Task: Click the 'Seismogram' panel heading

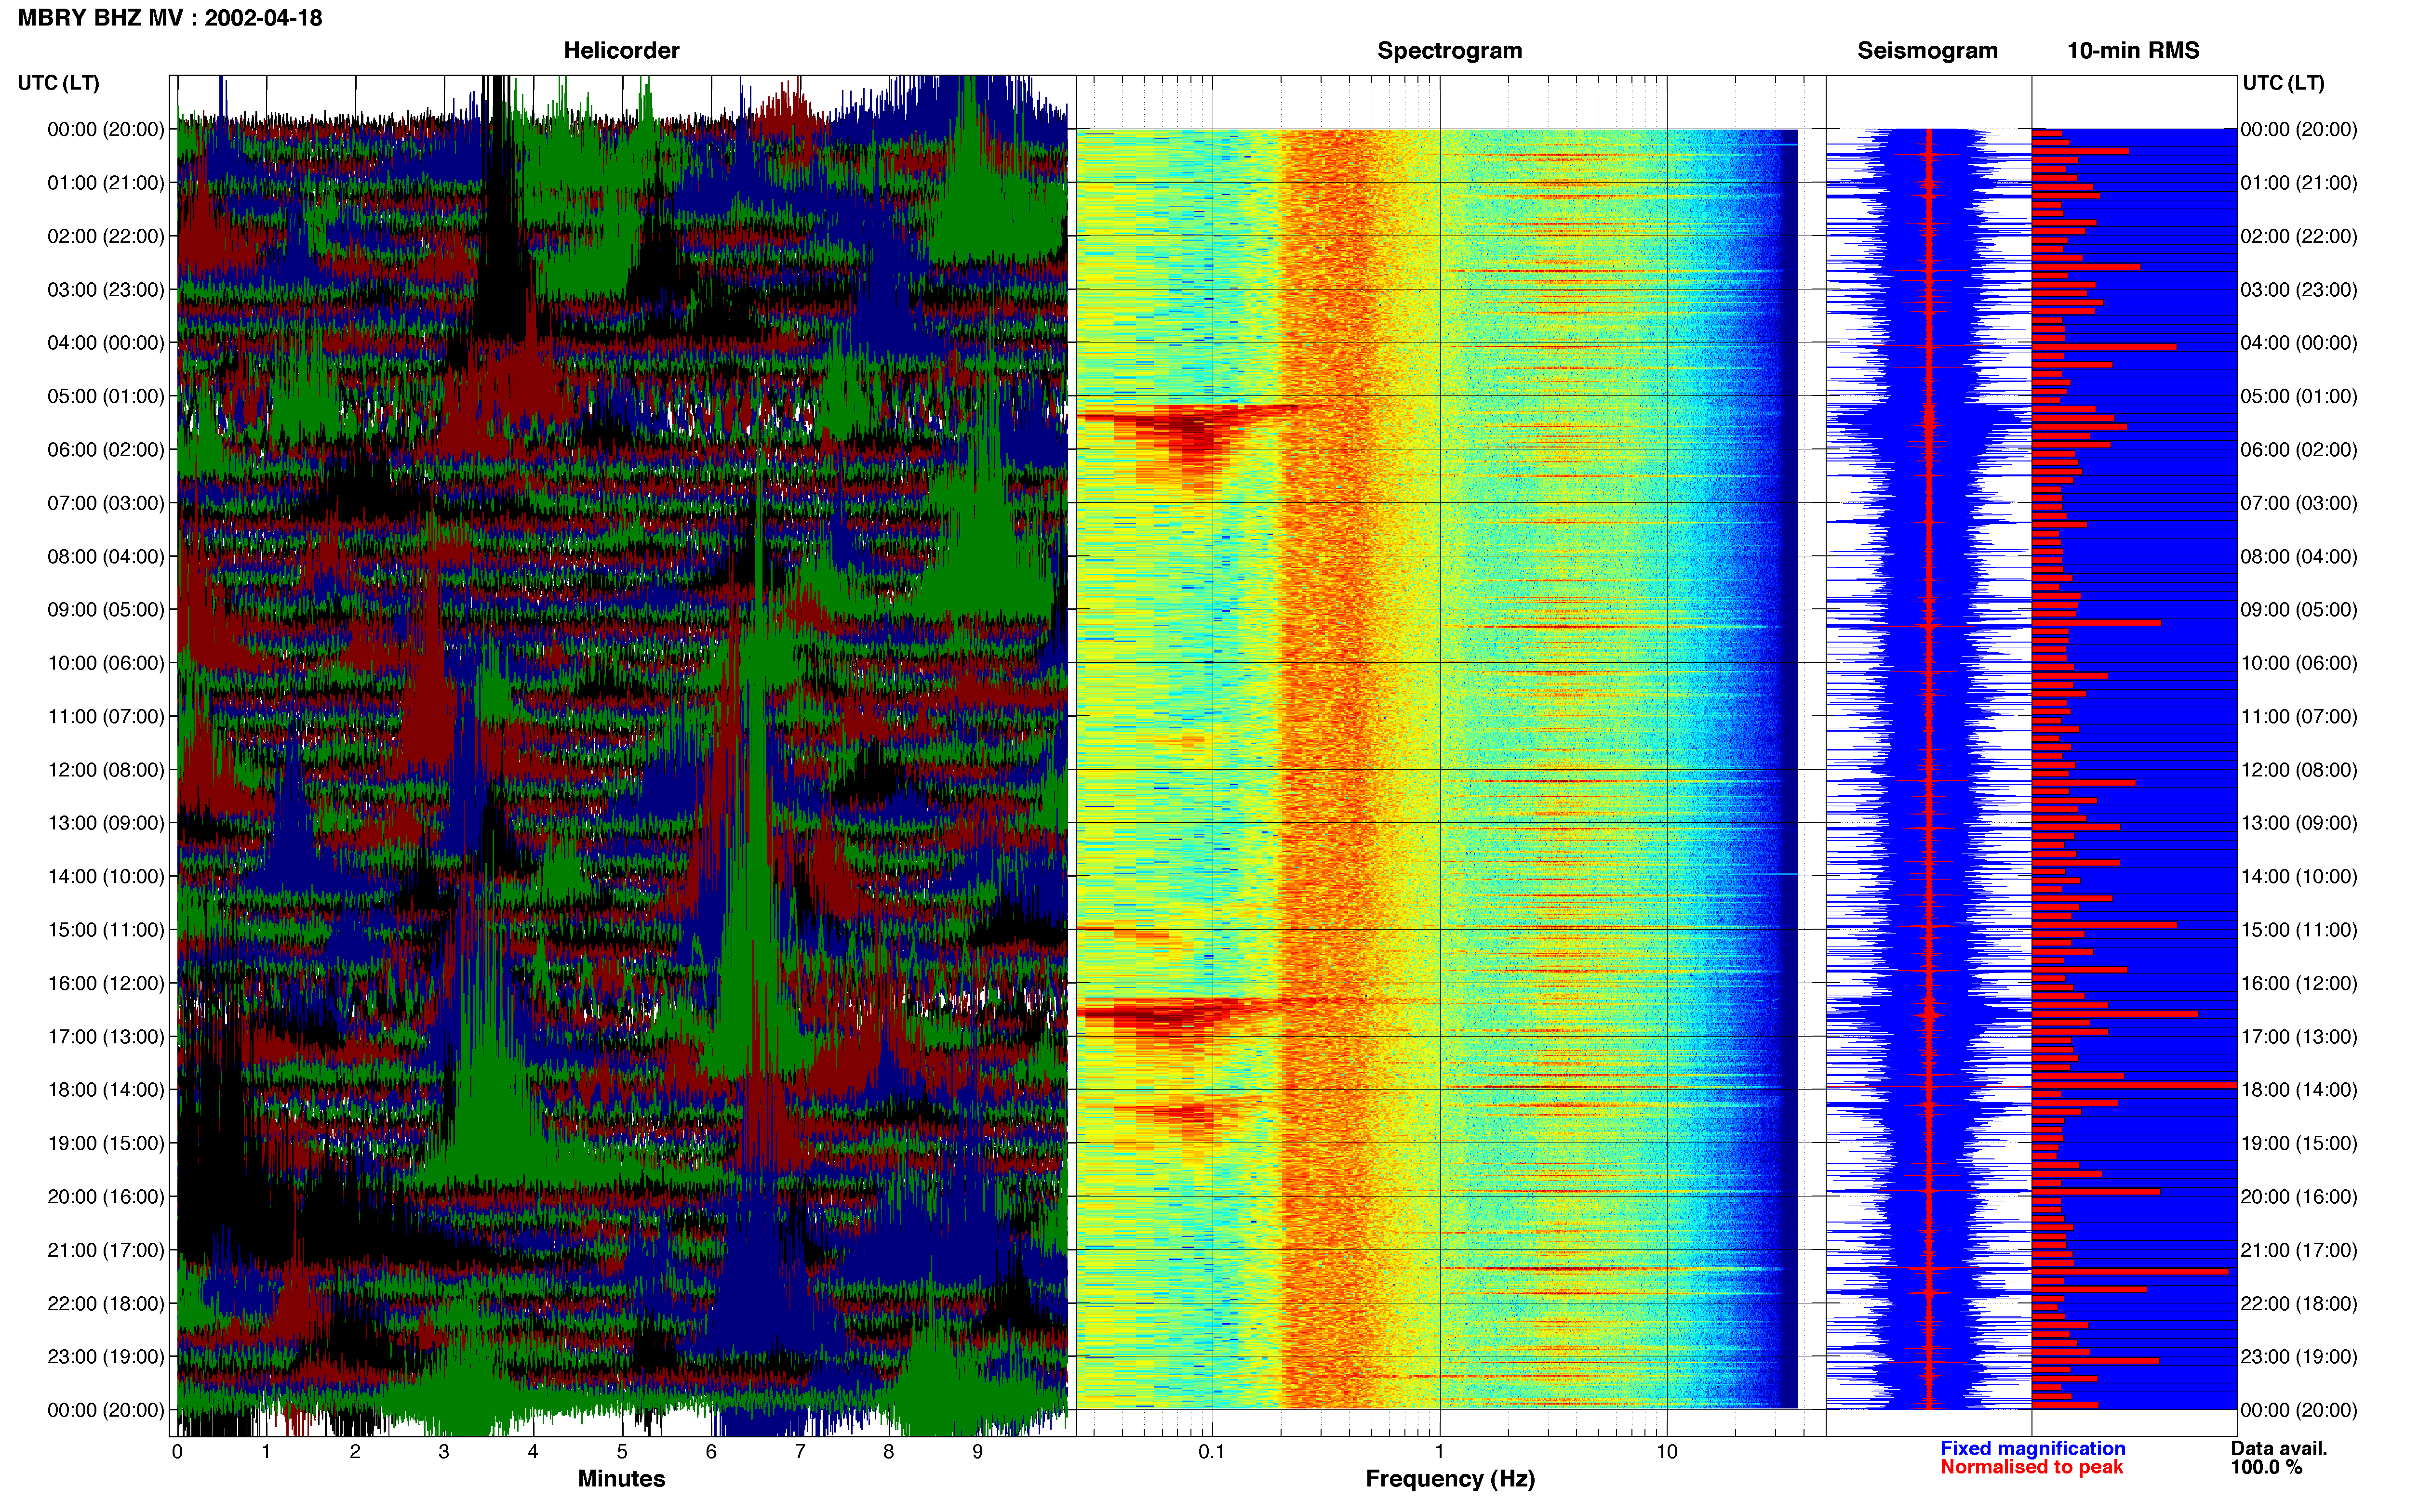Action: [x=1927, y=50]
